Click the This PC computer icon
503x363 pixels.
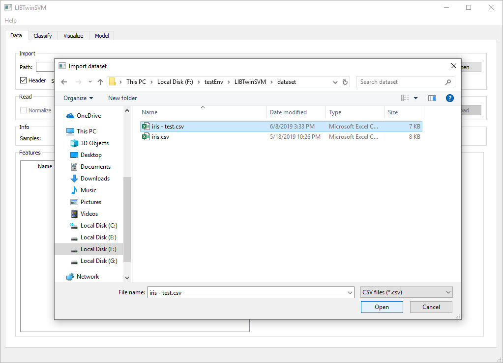coord(70,131)
